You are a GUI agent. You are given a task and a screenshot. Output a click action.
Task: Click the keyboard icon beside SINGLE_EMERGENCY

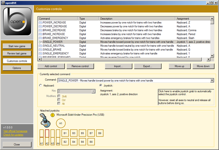[x=41, y=54]
